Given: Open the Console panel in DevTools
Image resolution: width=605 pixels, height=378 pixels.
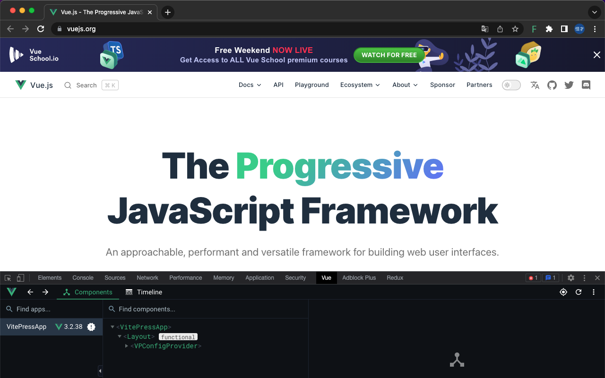Looking at the screenshot, I should tap(83, 278).
